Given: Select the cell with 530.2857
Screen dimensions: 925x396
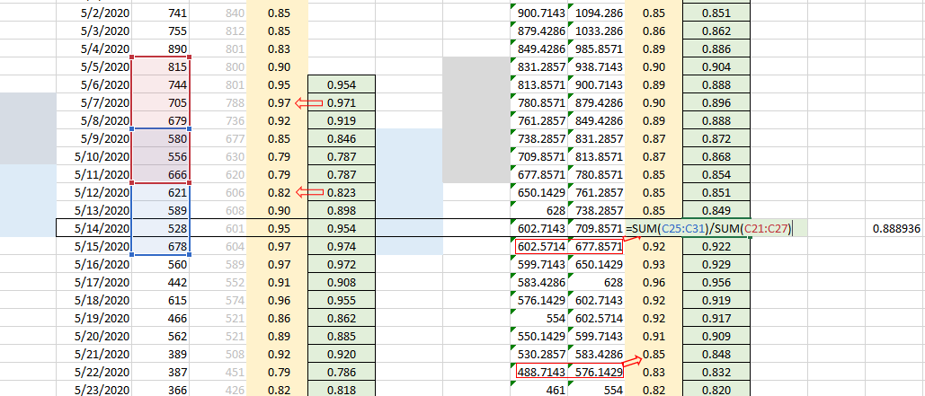Looking at the screenshot, I should 539,354.
